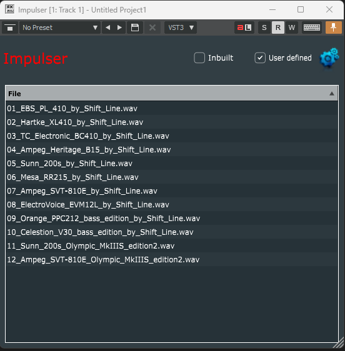The width and height of the screenshot is (345, 351).
Task: Open the No Preset dropdown
Action: coord(60,27)
